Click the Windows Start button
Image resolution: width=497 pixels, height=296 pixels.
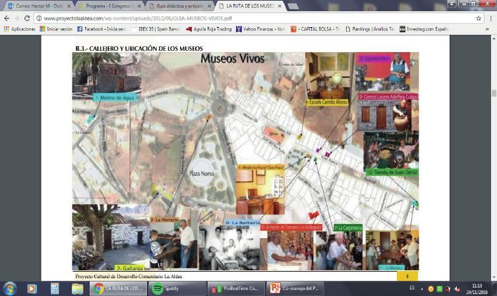coord(9,288)
